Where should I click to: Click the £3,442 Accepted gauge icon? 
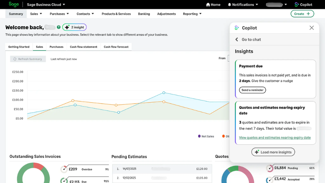pyautogui.click(x=269, y=180)
